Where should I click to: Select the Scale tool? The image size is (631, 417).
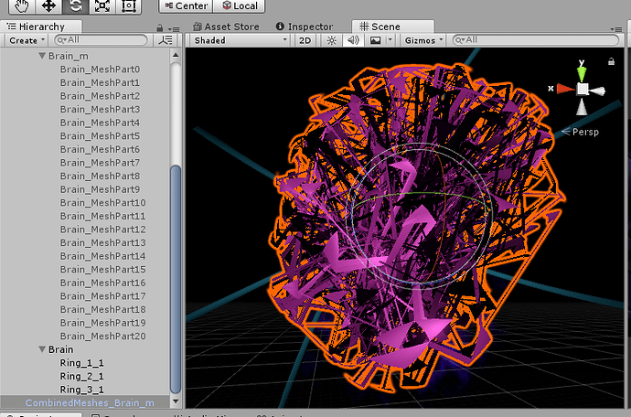coord(102,5)
